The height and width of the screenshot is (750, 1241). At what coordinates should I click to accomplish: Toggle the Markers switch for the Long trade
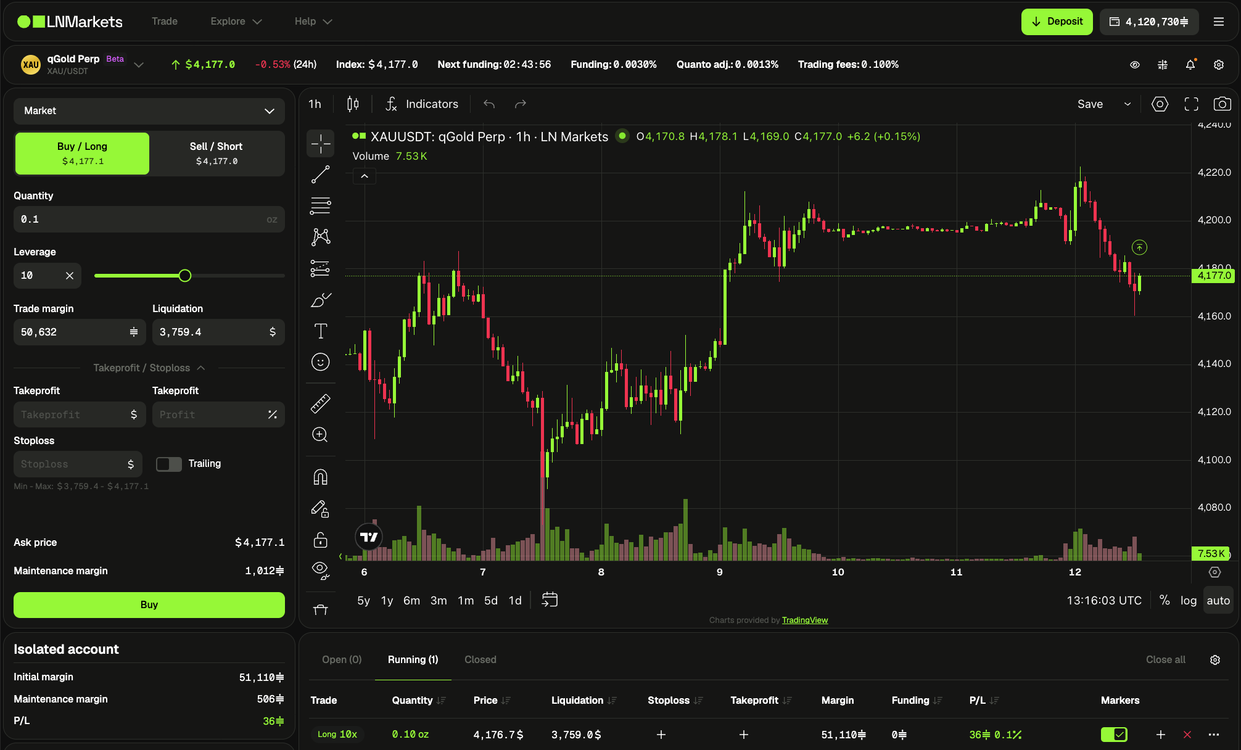1114,735
